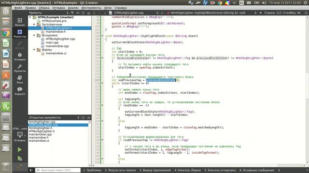This screenshot has height=173, width=309.
Task: Run the project with green play button
Action: point(19,149)
